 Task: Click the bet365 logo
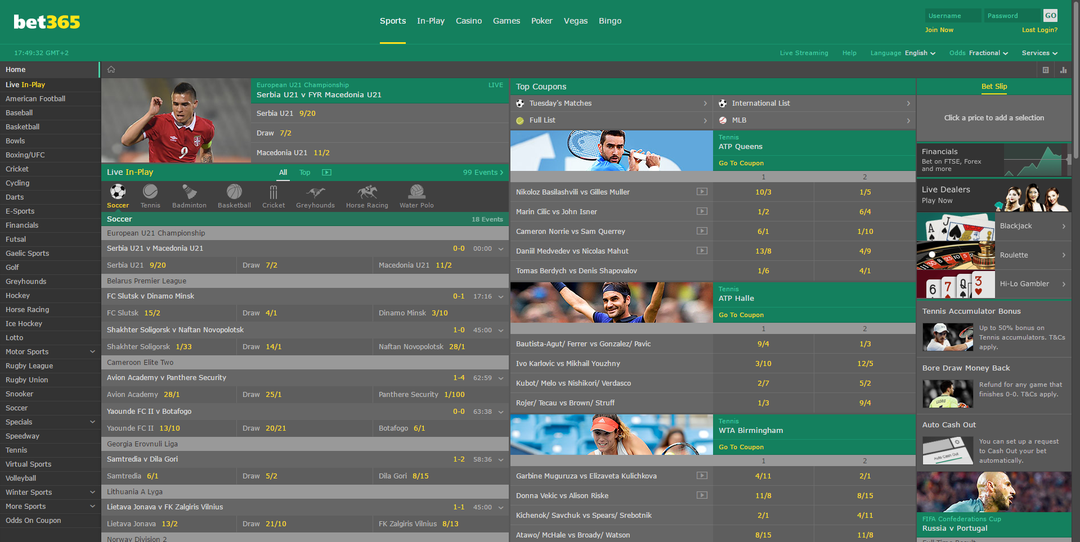click(47, 22)
